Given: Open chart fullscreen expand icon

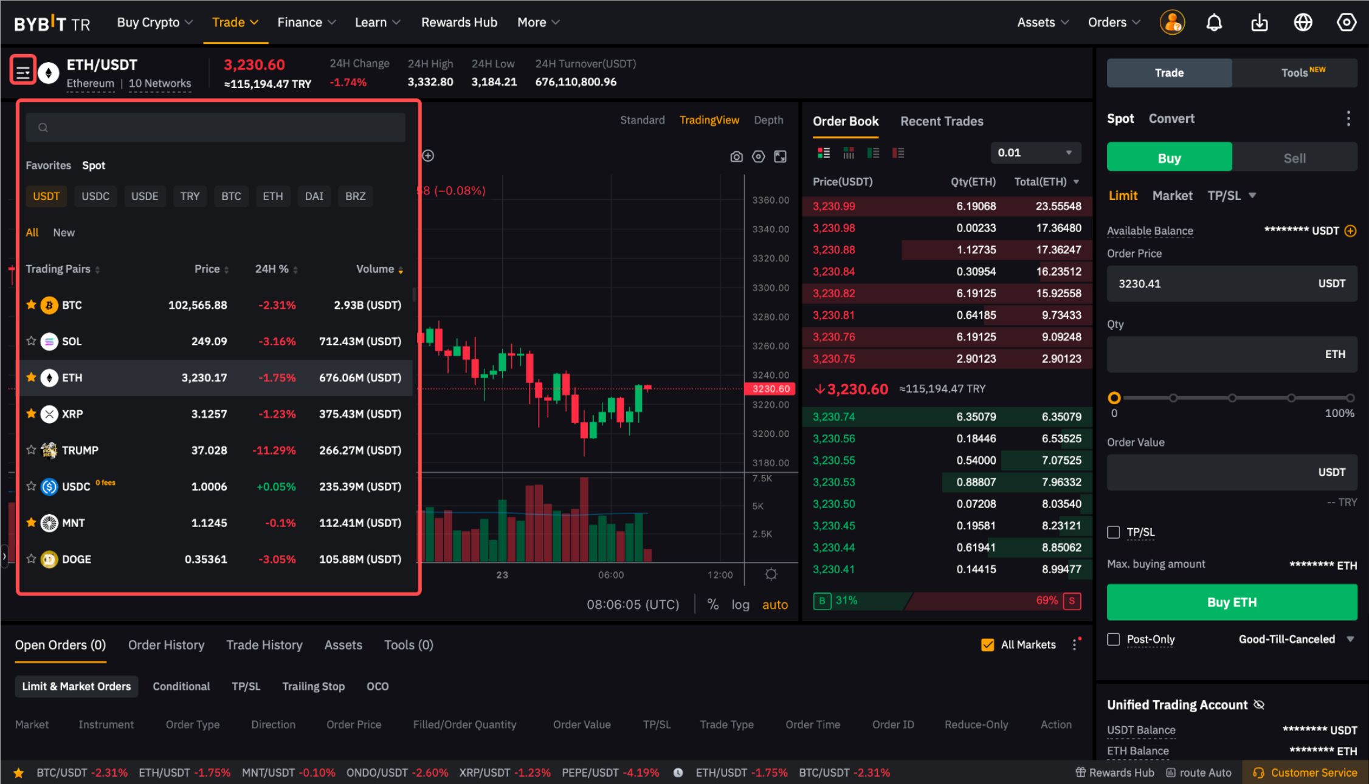Looking at the screenshot, I should [780, 157].
